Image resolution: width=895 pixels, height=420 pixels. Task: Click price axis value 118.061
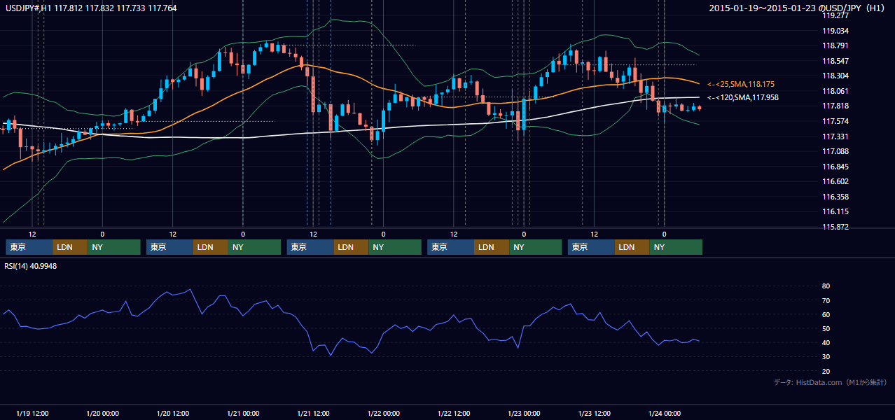[x=835, y=91]
